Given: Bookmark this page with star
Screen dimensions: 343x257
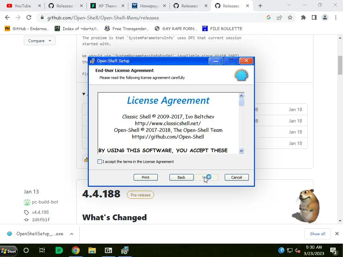Looking at the screenshot, I should 290,17.
